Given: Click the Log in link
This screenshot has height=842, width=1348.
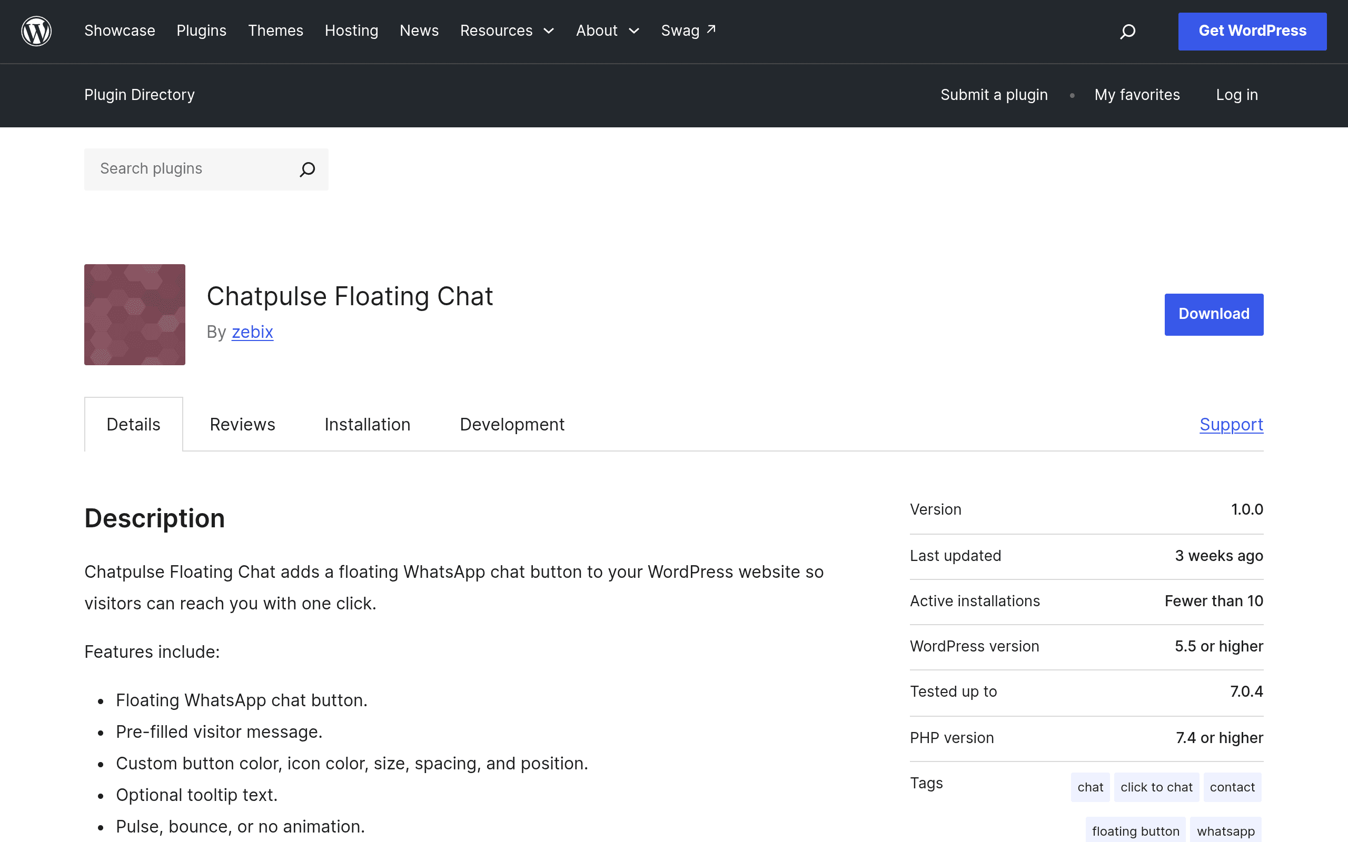Looking at the screenshot, I should click(x=1236, y=95).
